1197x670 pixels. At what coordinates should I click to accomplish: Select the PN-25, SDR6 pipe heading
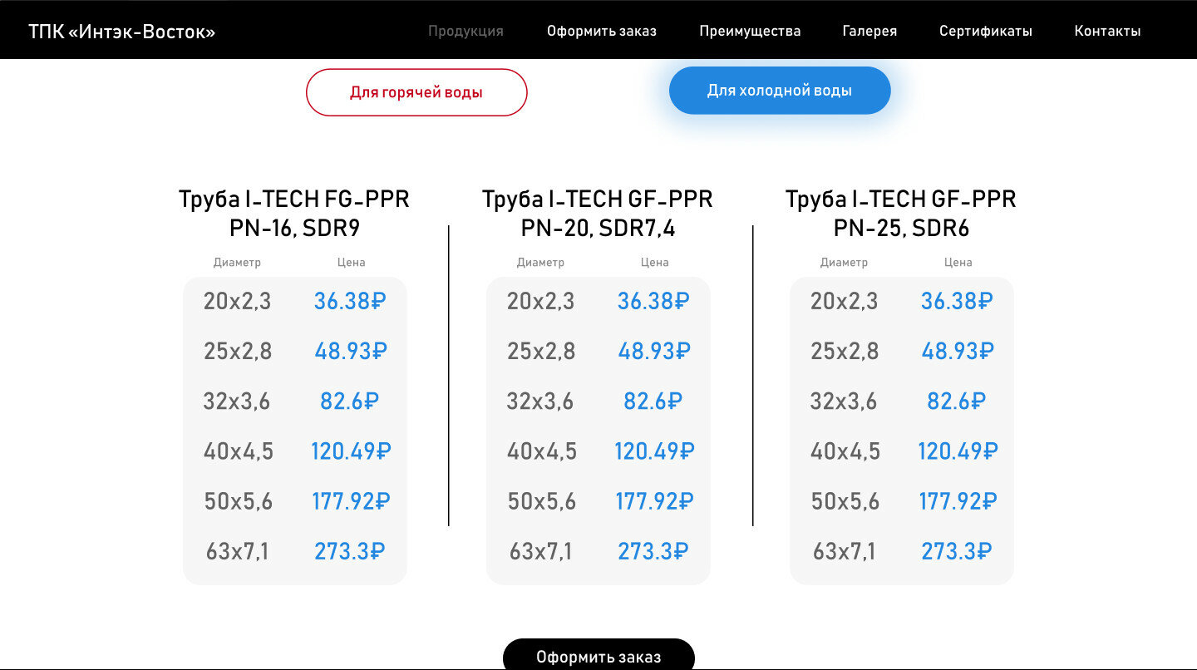[x=901, y=214]
